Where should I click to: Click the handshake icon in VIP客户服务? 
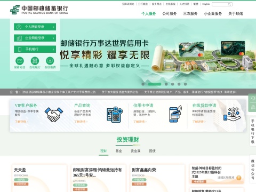coord(54,114)
